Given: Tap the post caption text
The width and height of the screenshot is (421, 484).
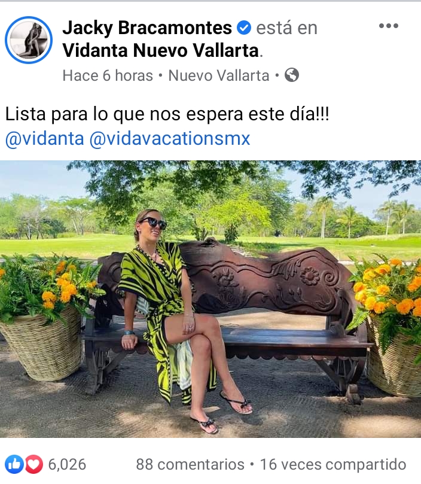Looking at the screenshot, I should tap(167, 114).
